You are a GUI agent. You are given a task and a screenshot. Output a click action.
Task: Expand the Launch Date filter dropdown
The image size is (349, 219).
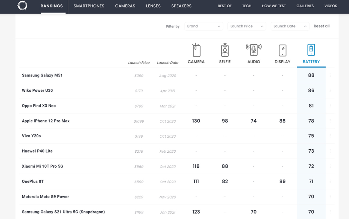(290, 26)
